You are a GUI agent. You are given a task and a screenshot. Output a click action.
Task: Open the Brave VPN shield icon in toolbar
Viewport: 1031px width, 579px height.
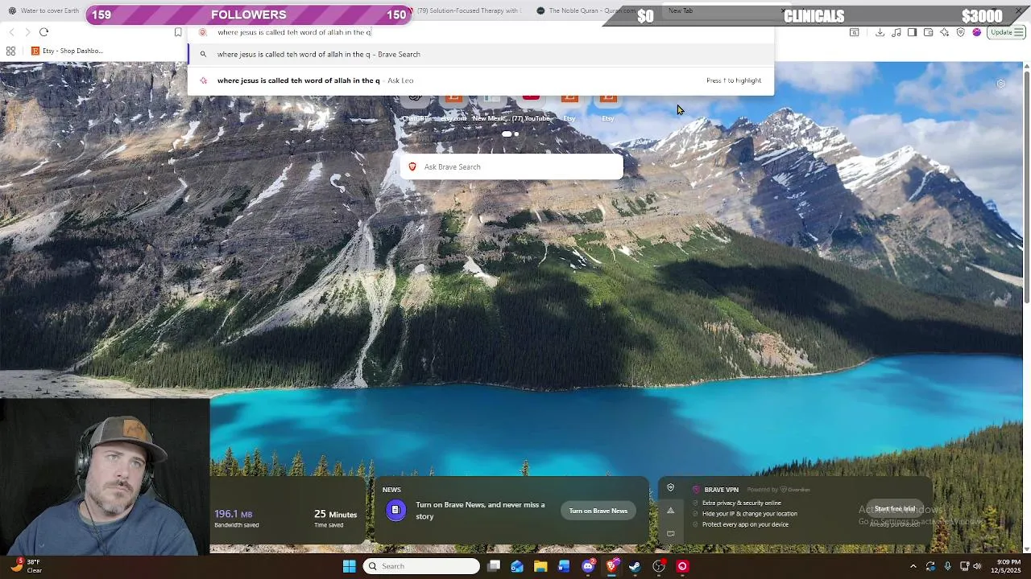tap(960, 32)
